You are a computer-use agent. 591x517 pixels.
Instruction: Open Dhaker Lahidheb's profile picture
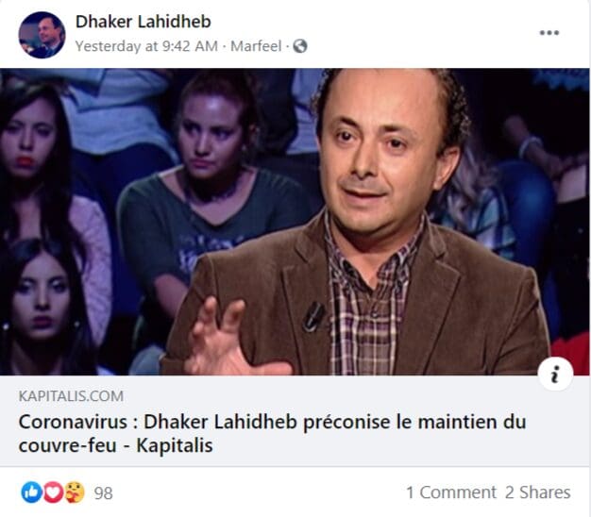[42, 35]
